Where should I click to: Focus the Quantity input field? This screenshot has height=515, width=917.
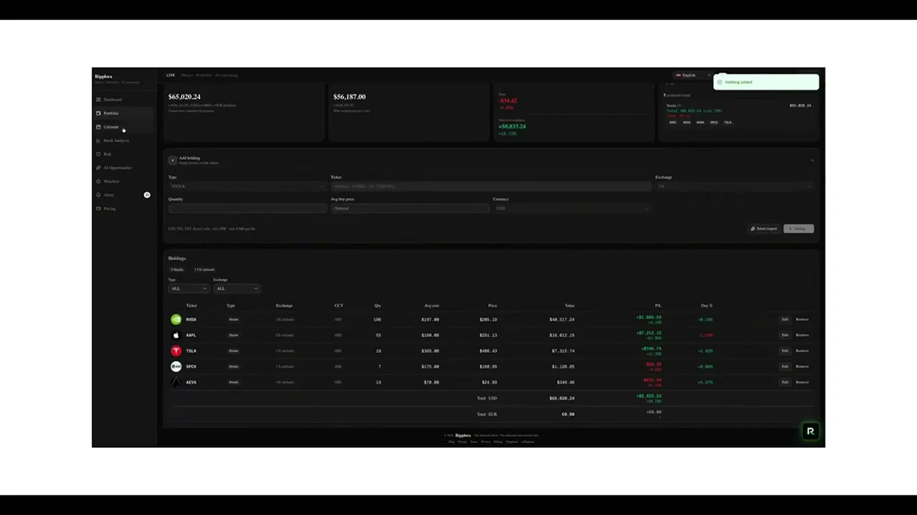[x=248, y=208]
